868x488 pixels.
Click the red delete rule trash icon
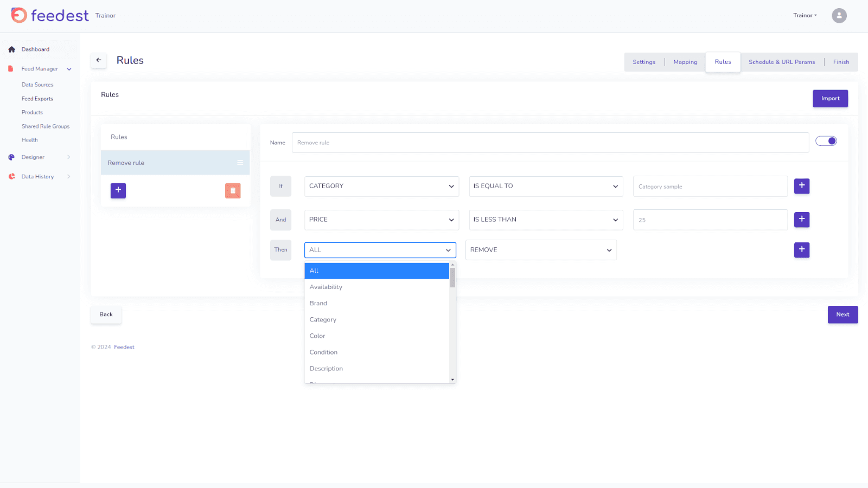[x=233, y=190]
